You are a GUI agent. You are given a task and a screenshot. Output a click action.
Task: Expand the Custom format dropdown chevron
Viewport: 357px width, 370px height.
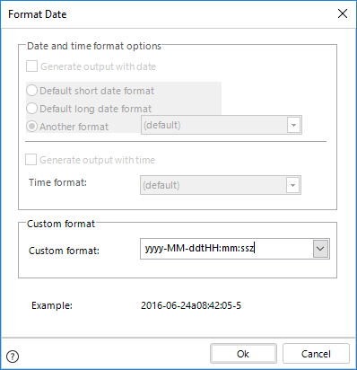coord(320,249)
